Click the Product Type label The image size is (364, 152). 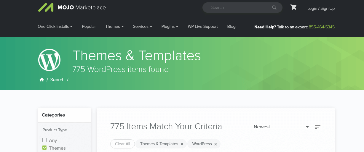(x=55, y=130)
